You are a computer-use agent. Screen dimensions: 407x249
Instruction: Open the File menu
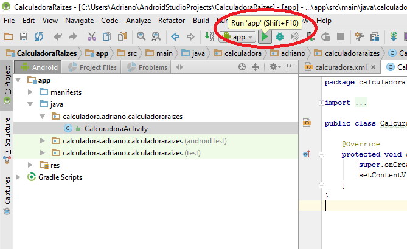tap(9, 21)
